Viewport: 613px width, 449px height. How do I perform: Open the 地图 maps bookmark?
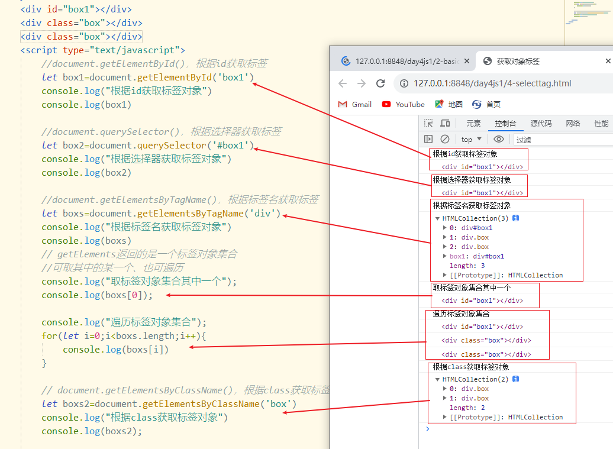click(449, 104)
